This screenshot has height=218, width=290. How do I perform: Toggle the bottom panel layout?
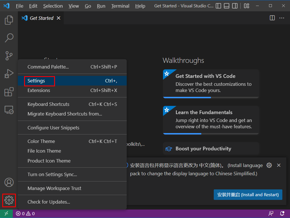coord(227,6)
